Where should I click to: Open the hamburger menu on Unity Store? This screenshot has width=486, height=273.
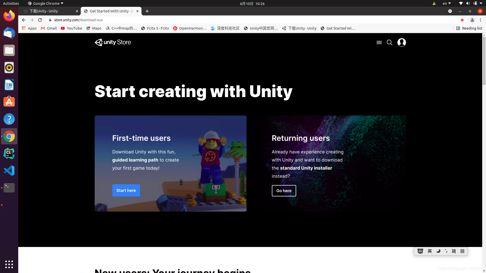pyautogui.click(x=379, y=42)
